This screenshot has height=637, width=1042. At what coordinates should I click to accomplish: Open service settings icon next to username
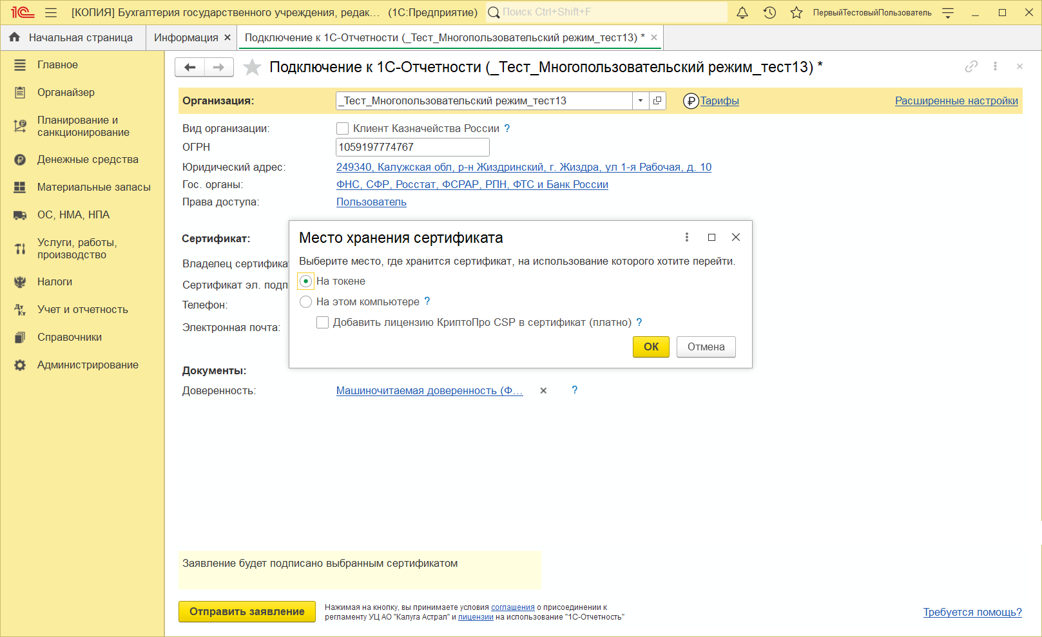click(x=948, y=12)
